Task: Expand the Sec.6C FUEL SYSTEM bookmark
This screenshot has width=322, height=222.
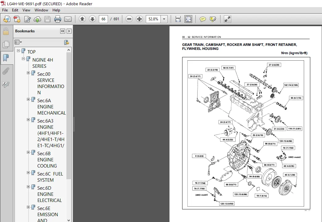Action: [x=28, y=172]
